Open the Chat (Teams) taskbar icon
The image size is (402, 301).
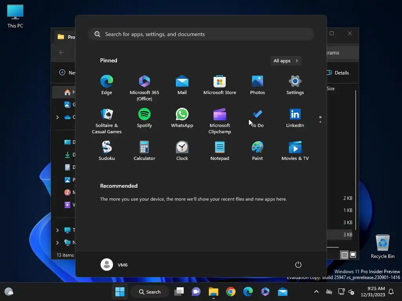pos(196,292)
